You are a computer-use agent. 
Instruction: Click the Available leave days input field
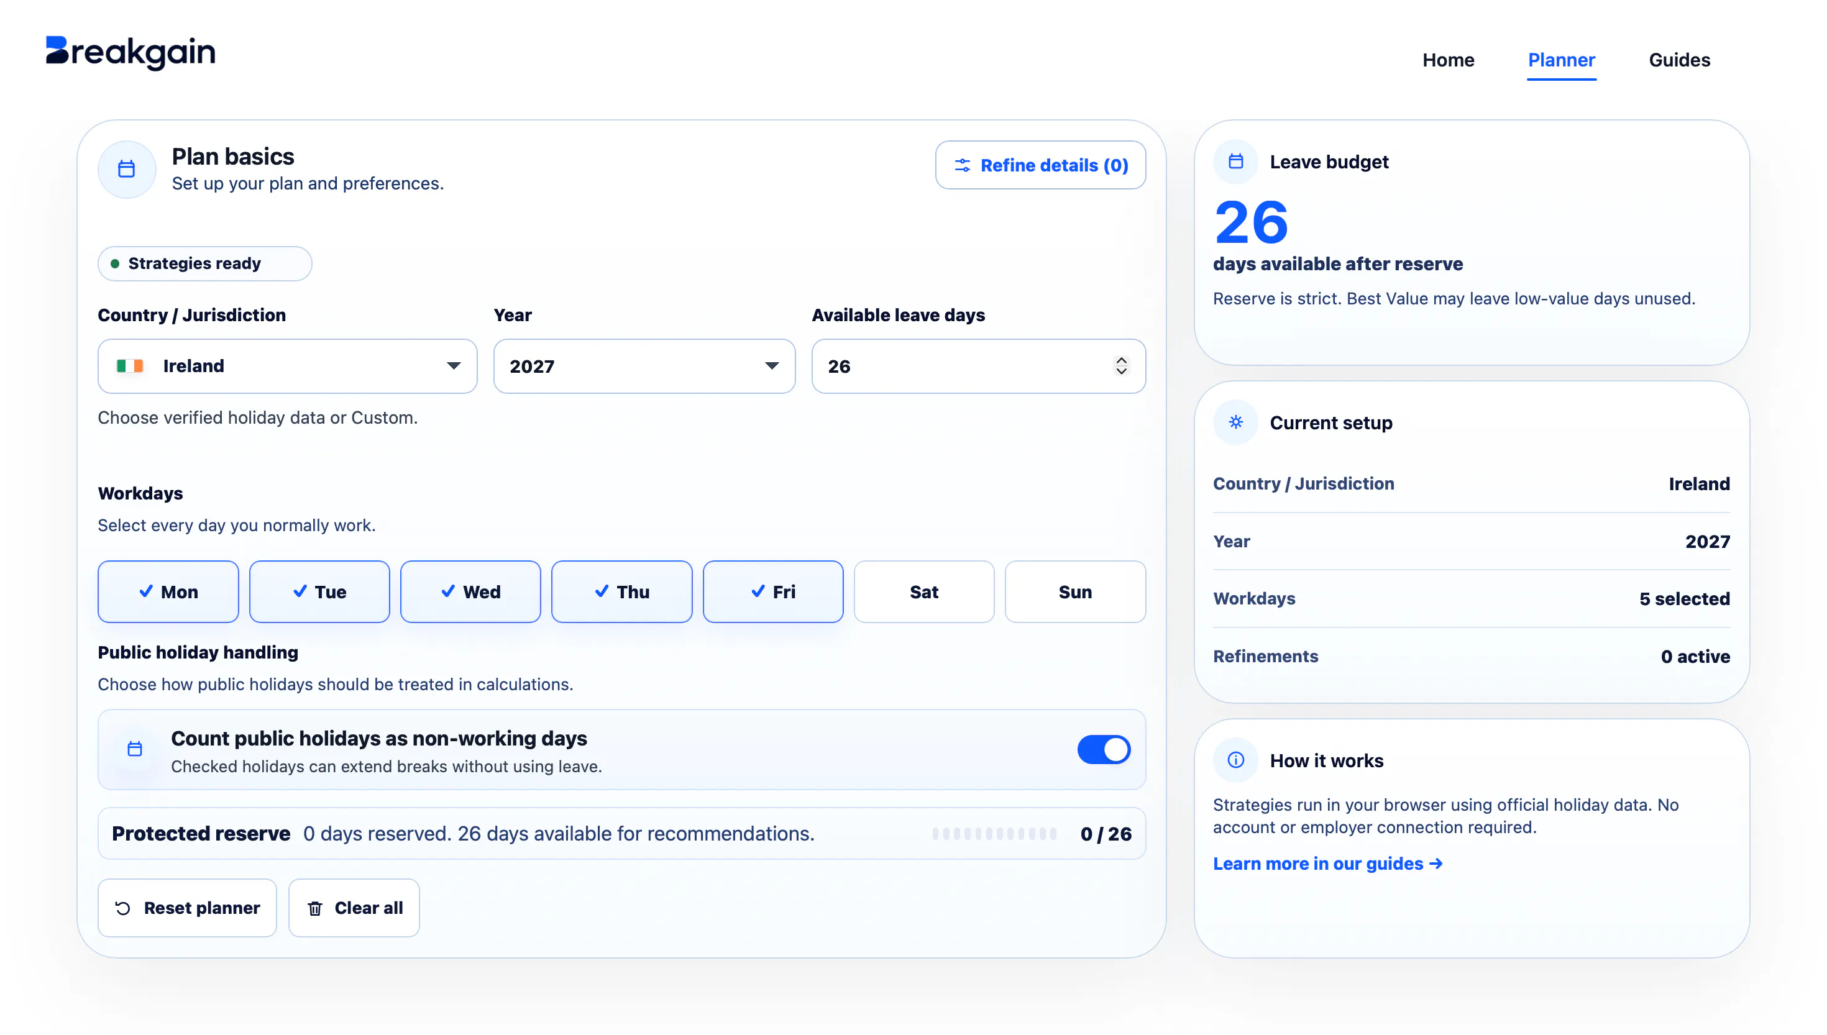click(978, 366)
